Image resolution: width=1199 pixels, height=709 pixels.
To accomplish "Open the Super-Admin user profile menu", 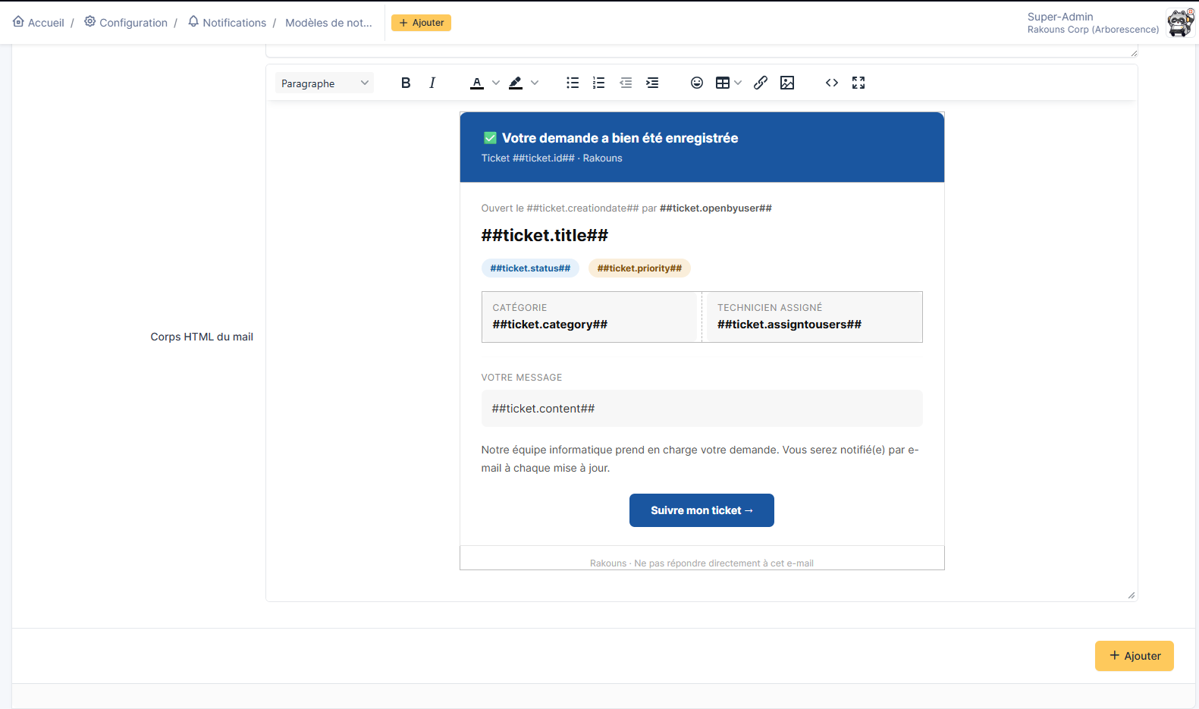I will (1093, 23).
